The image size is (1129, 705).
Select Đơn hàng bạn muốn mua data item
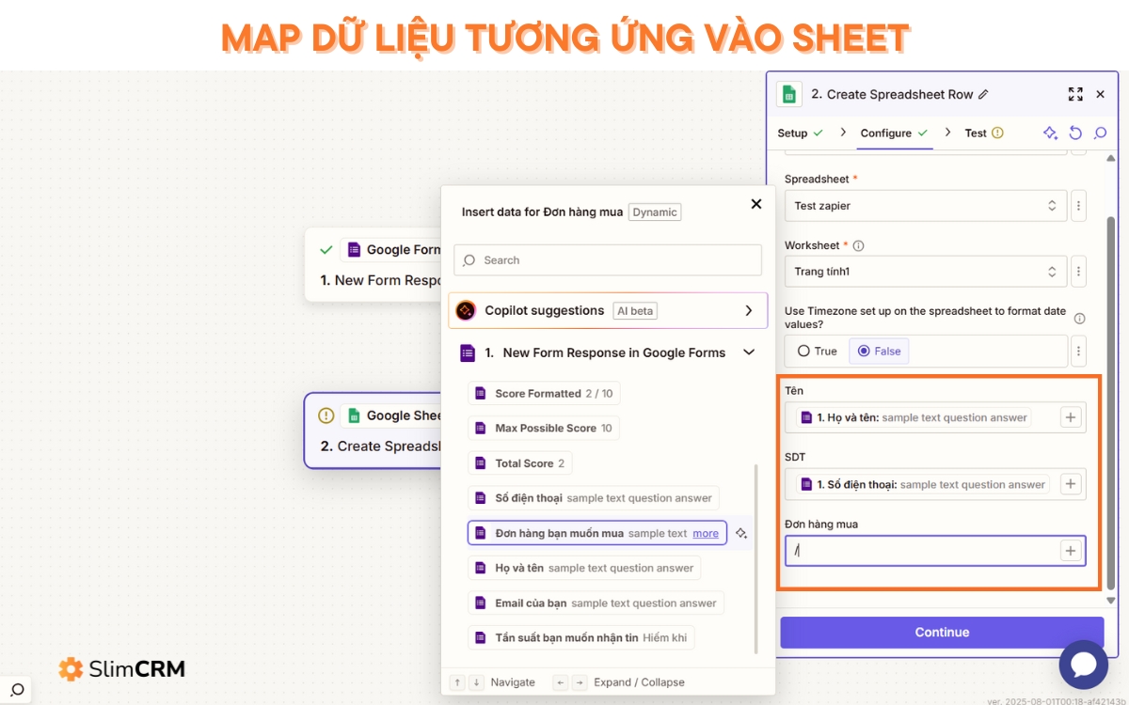tap(596, 533)
